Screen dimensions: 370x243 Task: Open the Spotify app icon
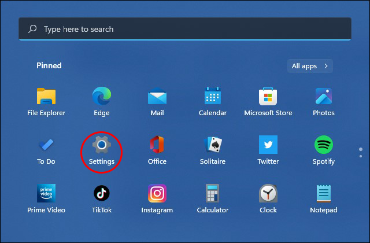324,145
